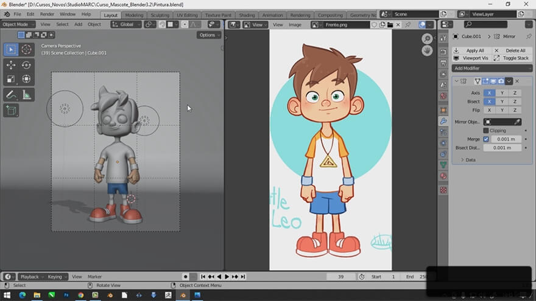Screen dimensions: 536x301
Task: Toggle Mirror modifier render camera visibility
Action: coord(501,81)
